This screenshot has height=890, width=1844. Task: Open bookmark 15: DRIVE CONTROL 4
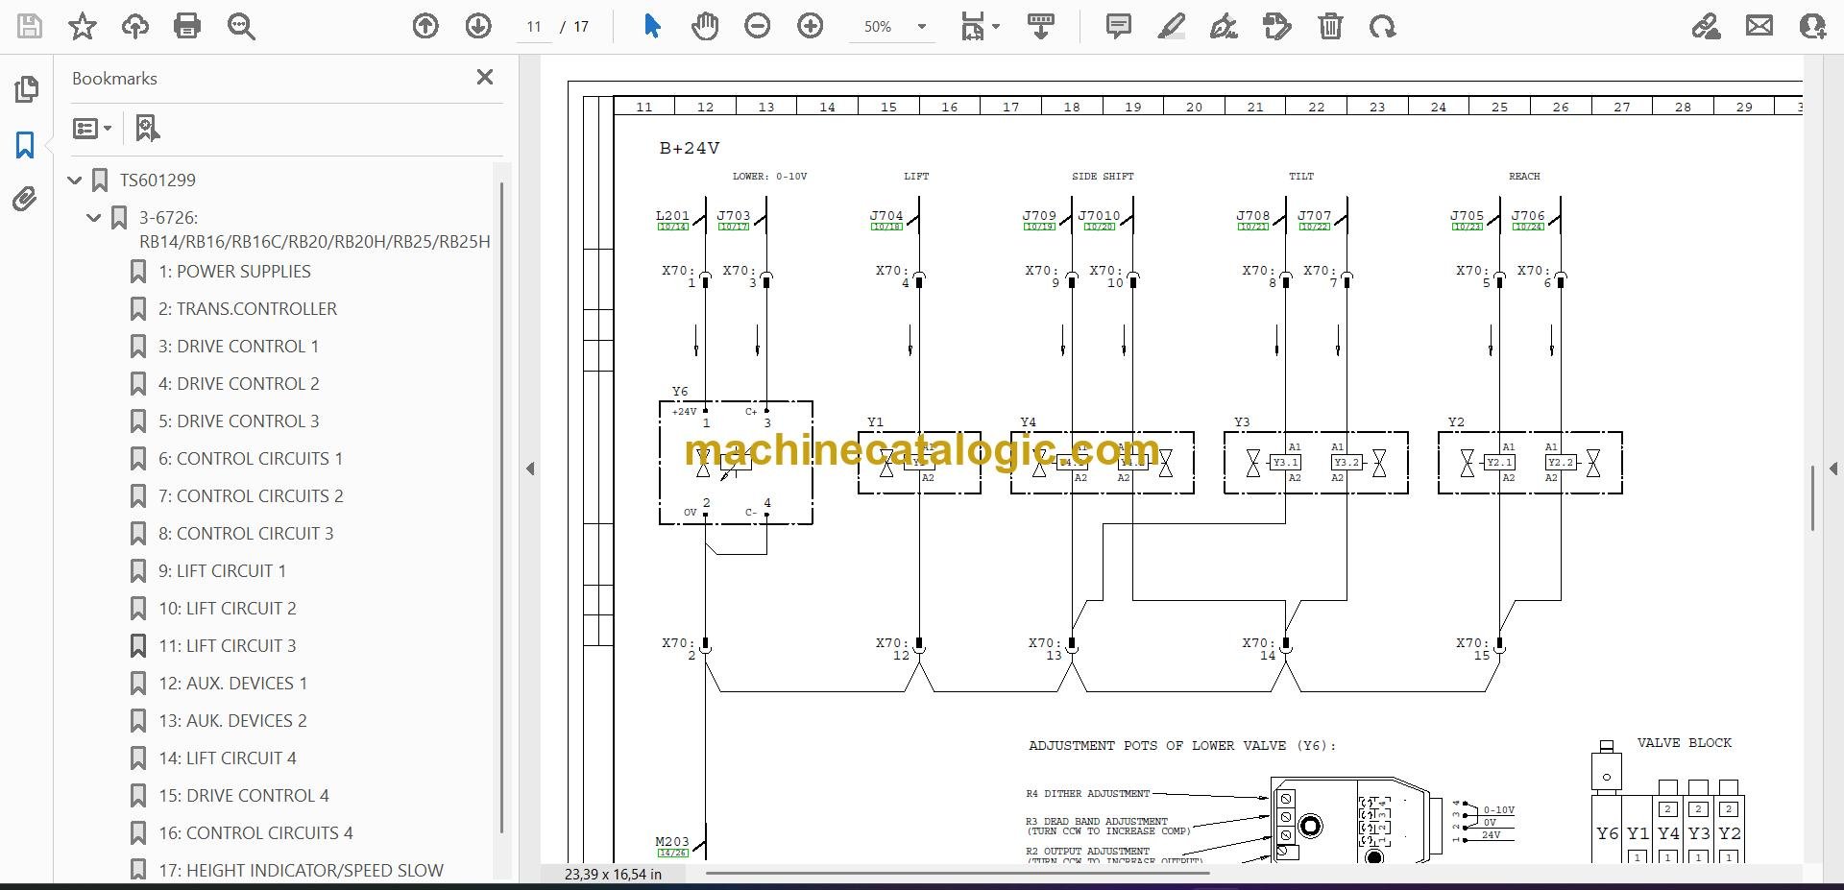point(243,796)
